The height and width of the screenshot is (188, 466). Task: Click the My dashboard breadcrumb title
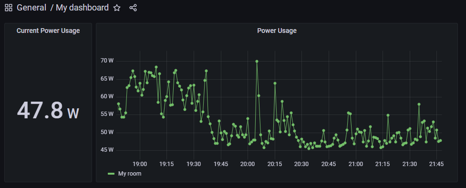tap(83, 8)
